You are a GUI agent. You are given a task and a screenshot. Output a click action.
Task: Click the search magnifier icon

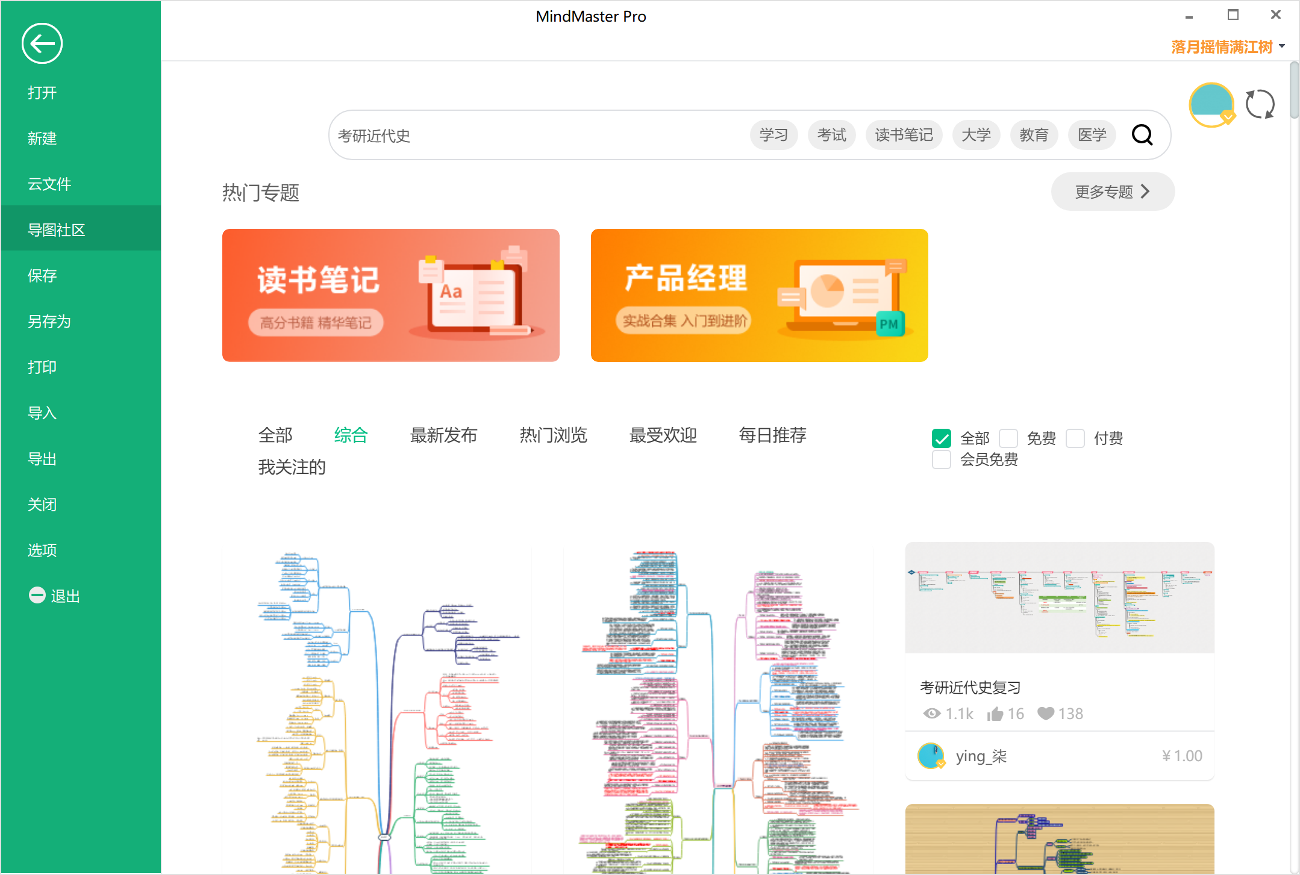click(1142, 135)
